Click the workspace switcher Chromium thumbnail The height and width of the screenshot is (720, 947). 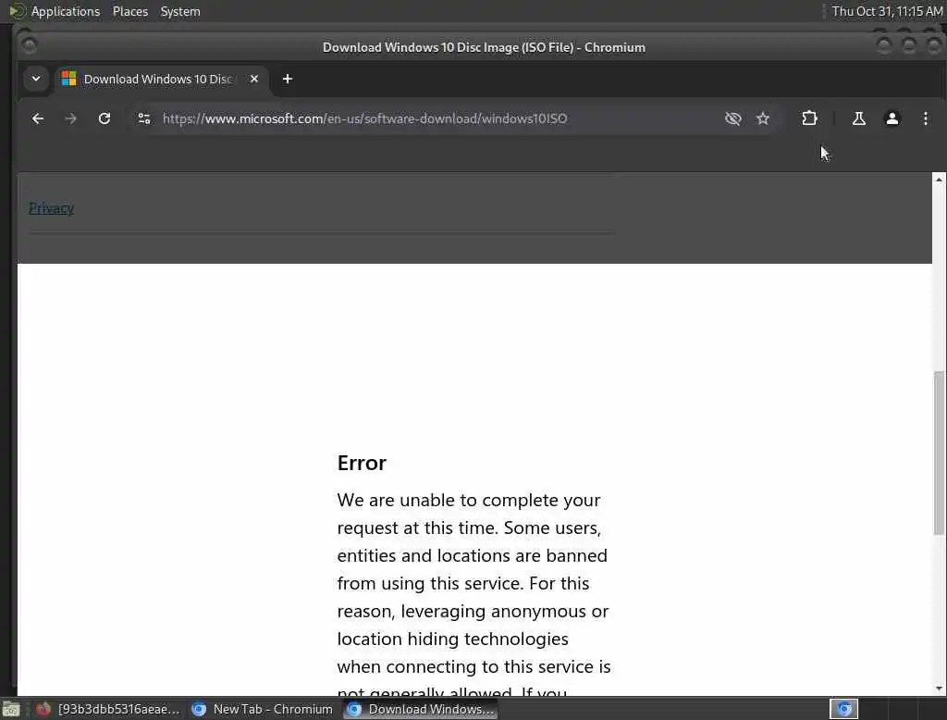[843, 709]
